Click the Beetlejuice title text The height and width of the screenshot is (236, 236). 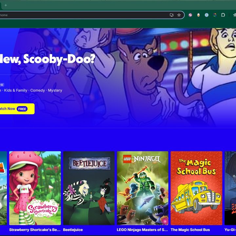pyautogui.click(x=73, y=230)
